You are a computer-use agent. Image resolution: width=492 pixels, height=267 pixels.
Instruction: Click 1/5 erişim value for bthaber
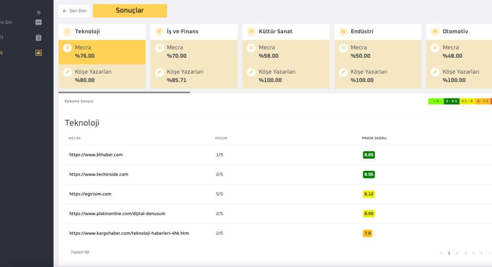point(219,155)
